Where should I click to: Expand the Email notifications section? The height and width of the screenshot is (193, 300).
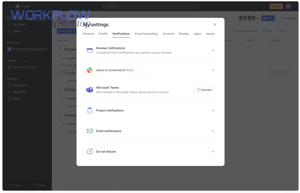pyautogui.click(x=213, y=131)
